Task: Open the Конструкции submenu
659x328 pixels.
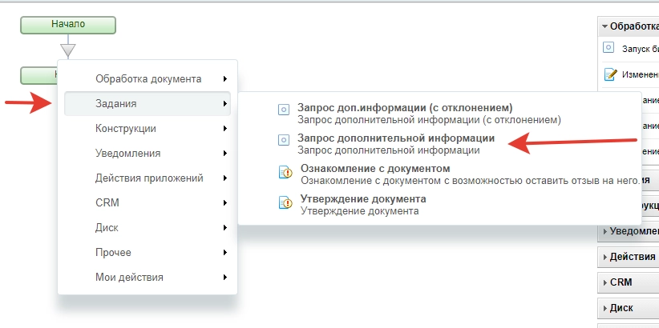Action: [148, 128]
